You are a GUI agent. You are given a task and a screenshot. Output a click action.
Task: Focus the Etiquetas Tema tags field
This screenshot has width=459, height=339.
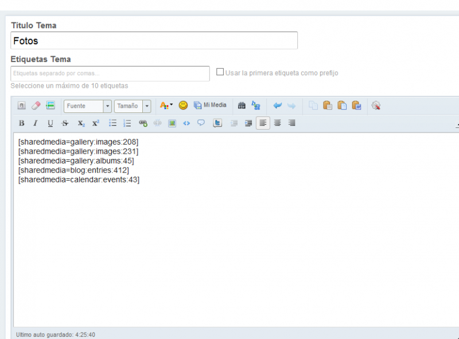110,73
